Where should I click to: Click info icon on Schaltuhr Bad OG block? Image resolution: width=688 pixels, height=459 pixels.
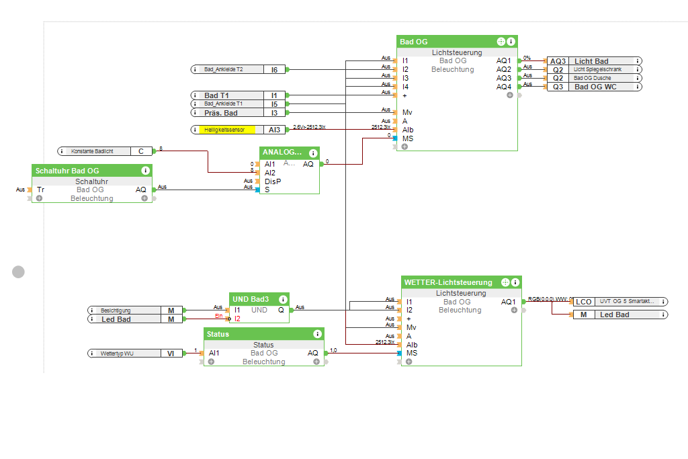pyautogui.click(x=145, y=171)
